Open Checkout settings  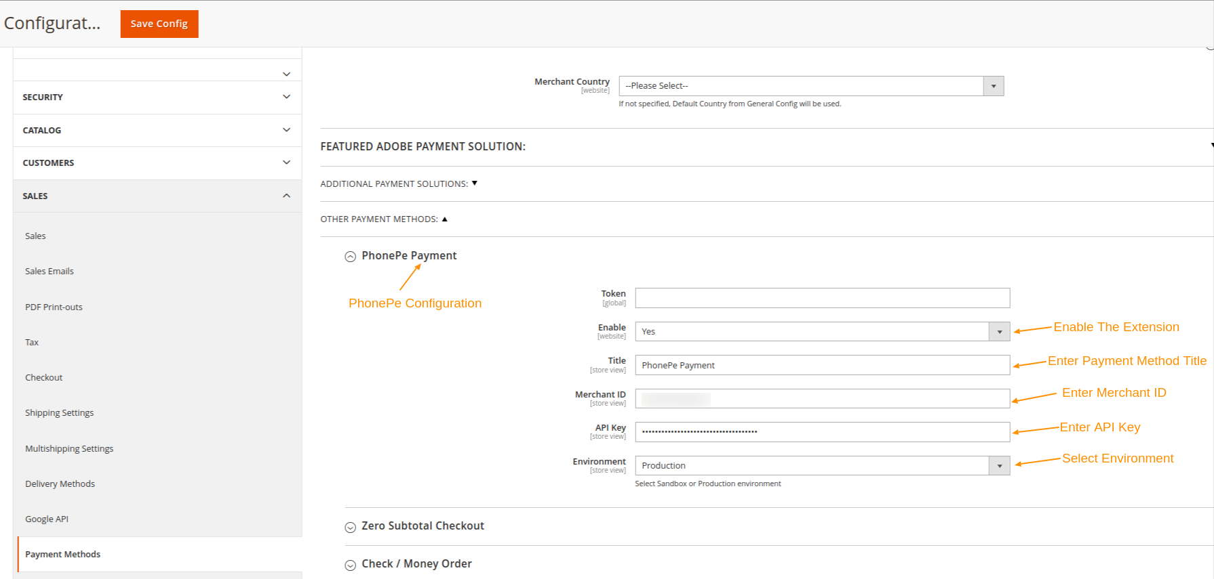click(x=44, y=378)
